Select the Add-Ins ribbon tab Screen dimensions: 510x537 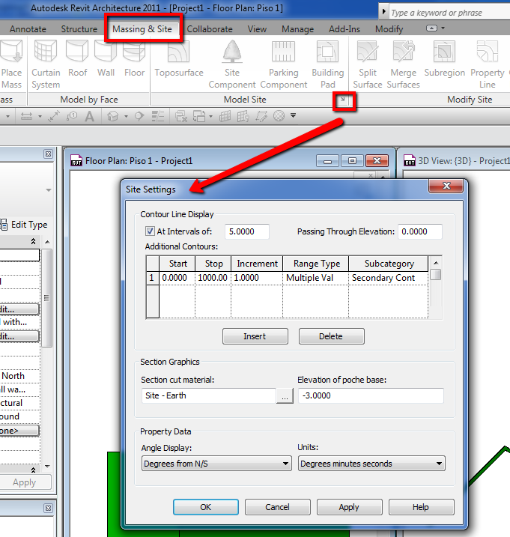(x=344, y=29)
